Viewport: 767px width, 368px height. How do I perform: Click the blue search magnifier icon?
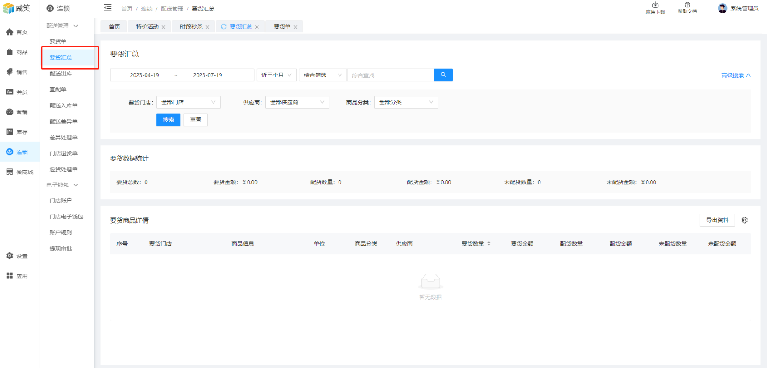pyautogui.click(x=443, y=75)
